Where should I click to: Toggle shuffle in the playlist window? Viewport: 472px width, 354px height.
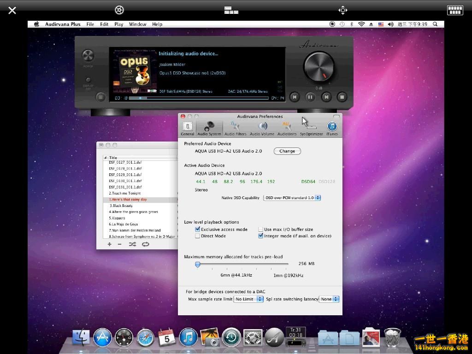coord(132,244)
